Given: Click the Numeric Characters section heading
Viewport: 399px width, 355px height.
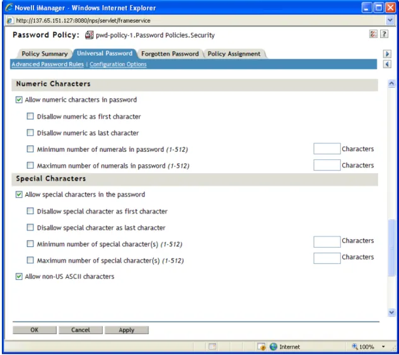Looking at the screenshot, I should point(53,84).
